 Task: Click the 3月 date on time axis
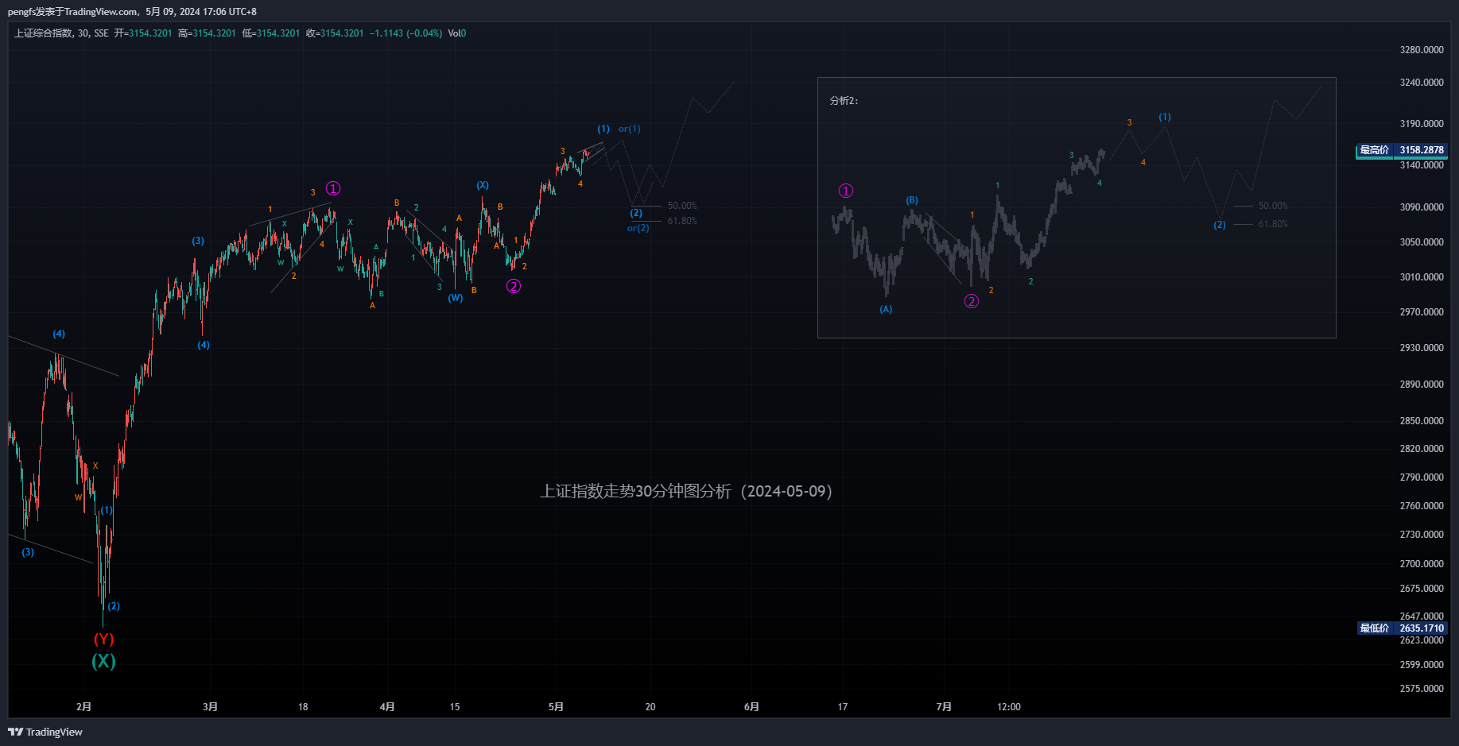click(x=210, y=706)
